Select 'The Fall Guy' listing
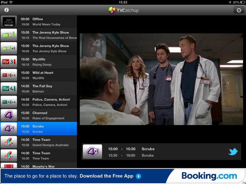The width and height of the screenshot is (246, 184). click(x=42, y=86)
